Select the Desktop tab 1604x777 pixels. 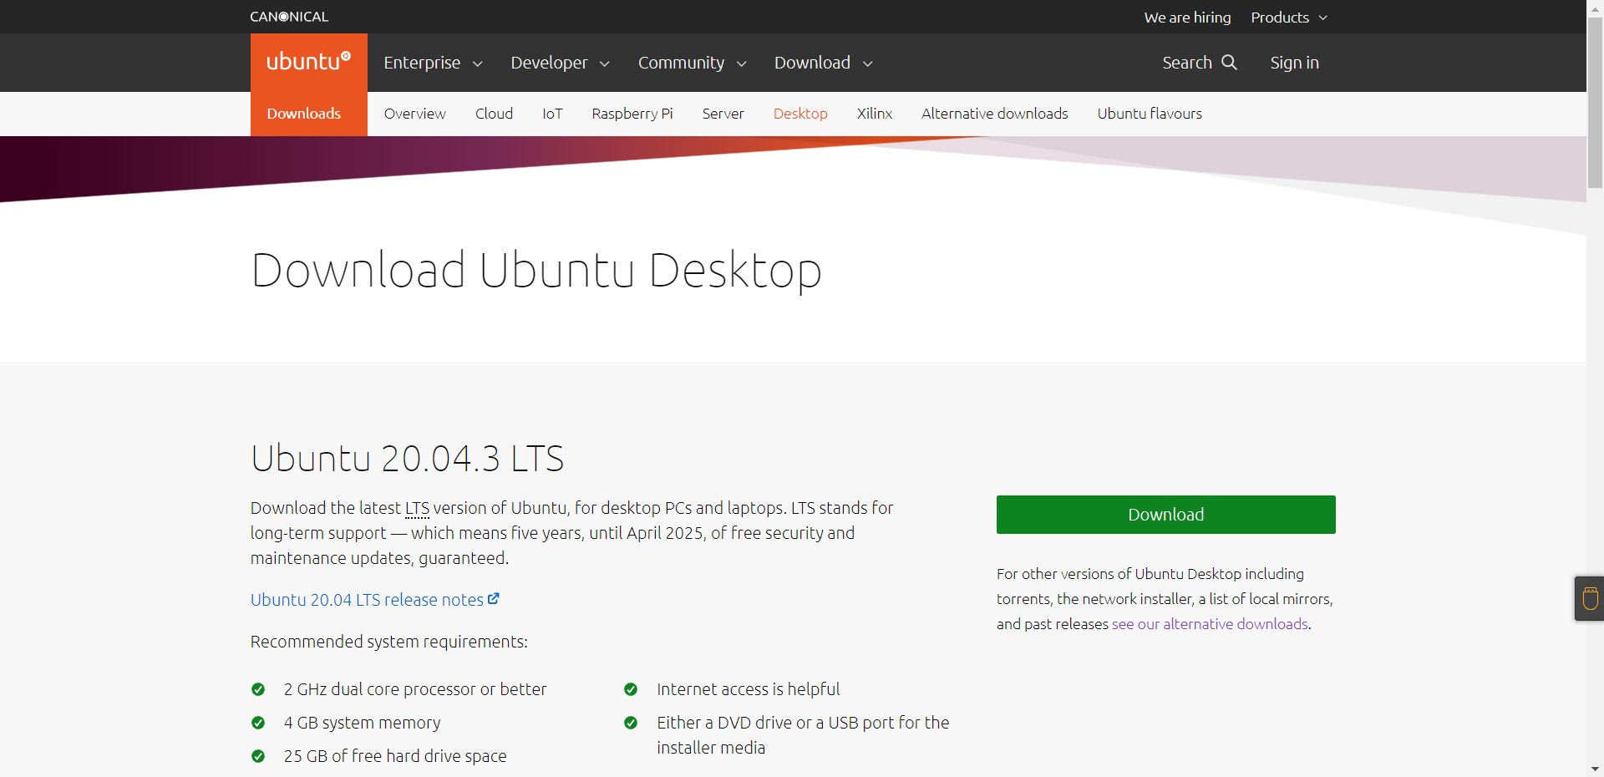click(x=800, y=114)
